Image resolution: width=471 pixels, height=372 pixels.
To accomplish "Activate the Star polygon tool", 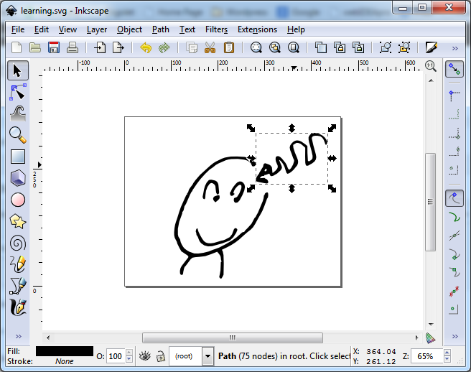I will pos(18,221).
